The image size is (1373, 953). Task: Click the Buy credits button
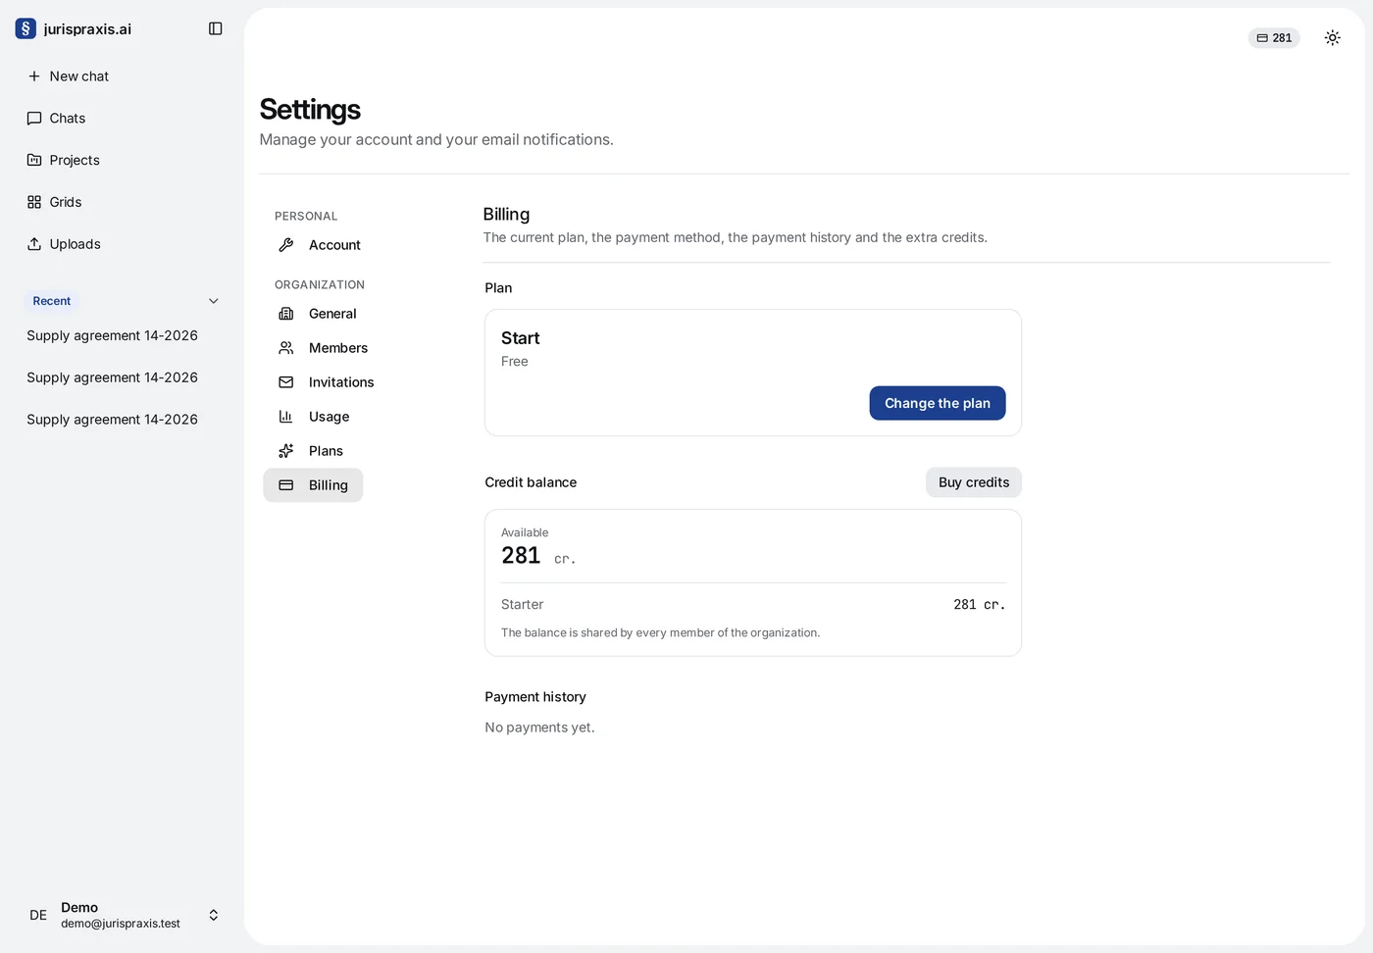point(974,482)
